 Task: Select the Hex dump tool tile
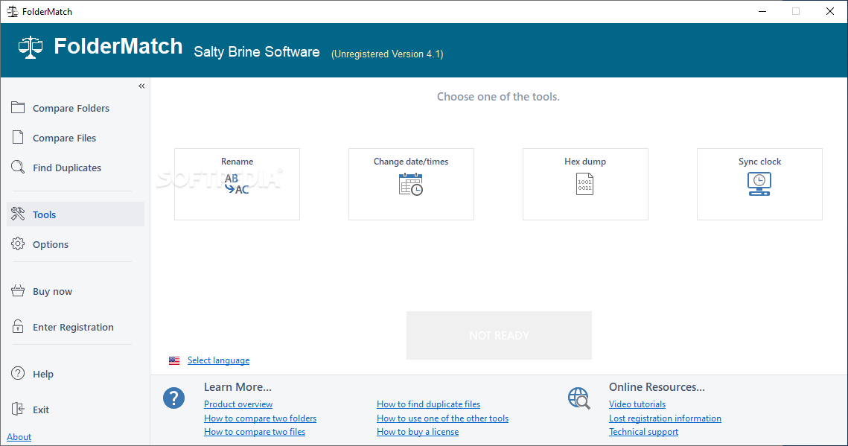pos(585,185)
